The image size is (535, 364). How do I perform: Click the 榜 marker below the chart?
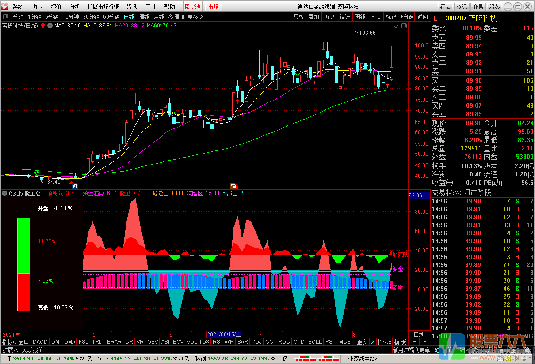click(233, 186)
